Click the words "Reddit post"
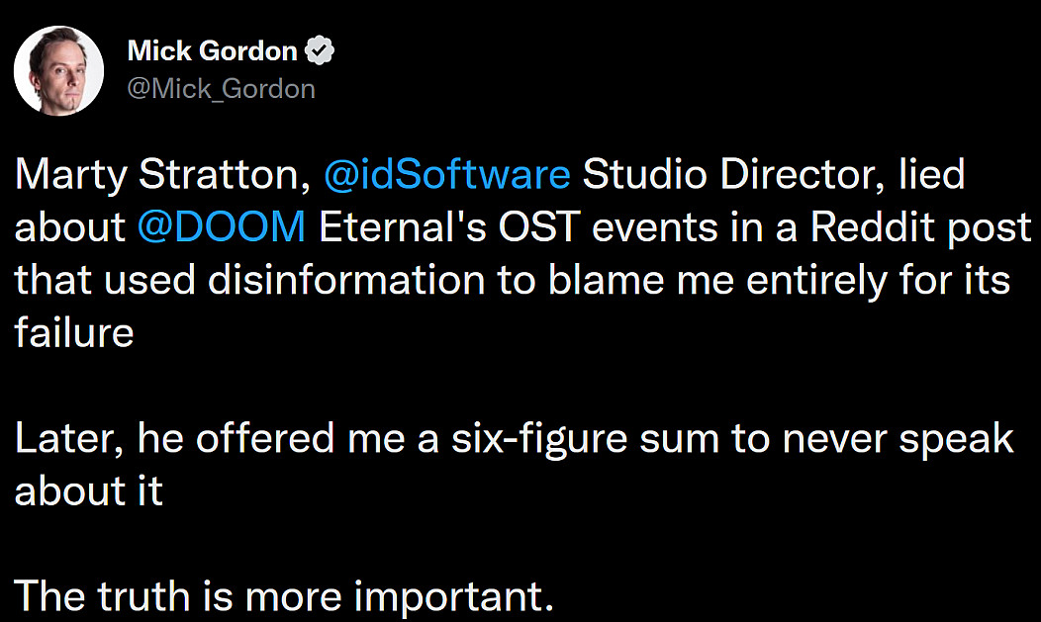This screenshot has width=1041, height=622. click(922, 227)
